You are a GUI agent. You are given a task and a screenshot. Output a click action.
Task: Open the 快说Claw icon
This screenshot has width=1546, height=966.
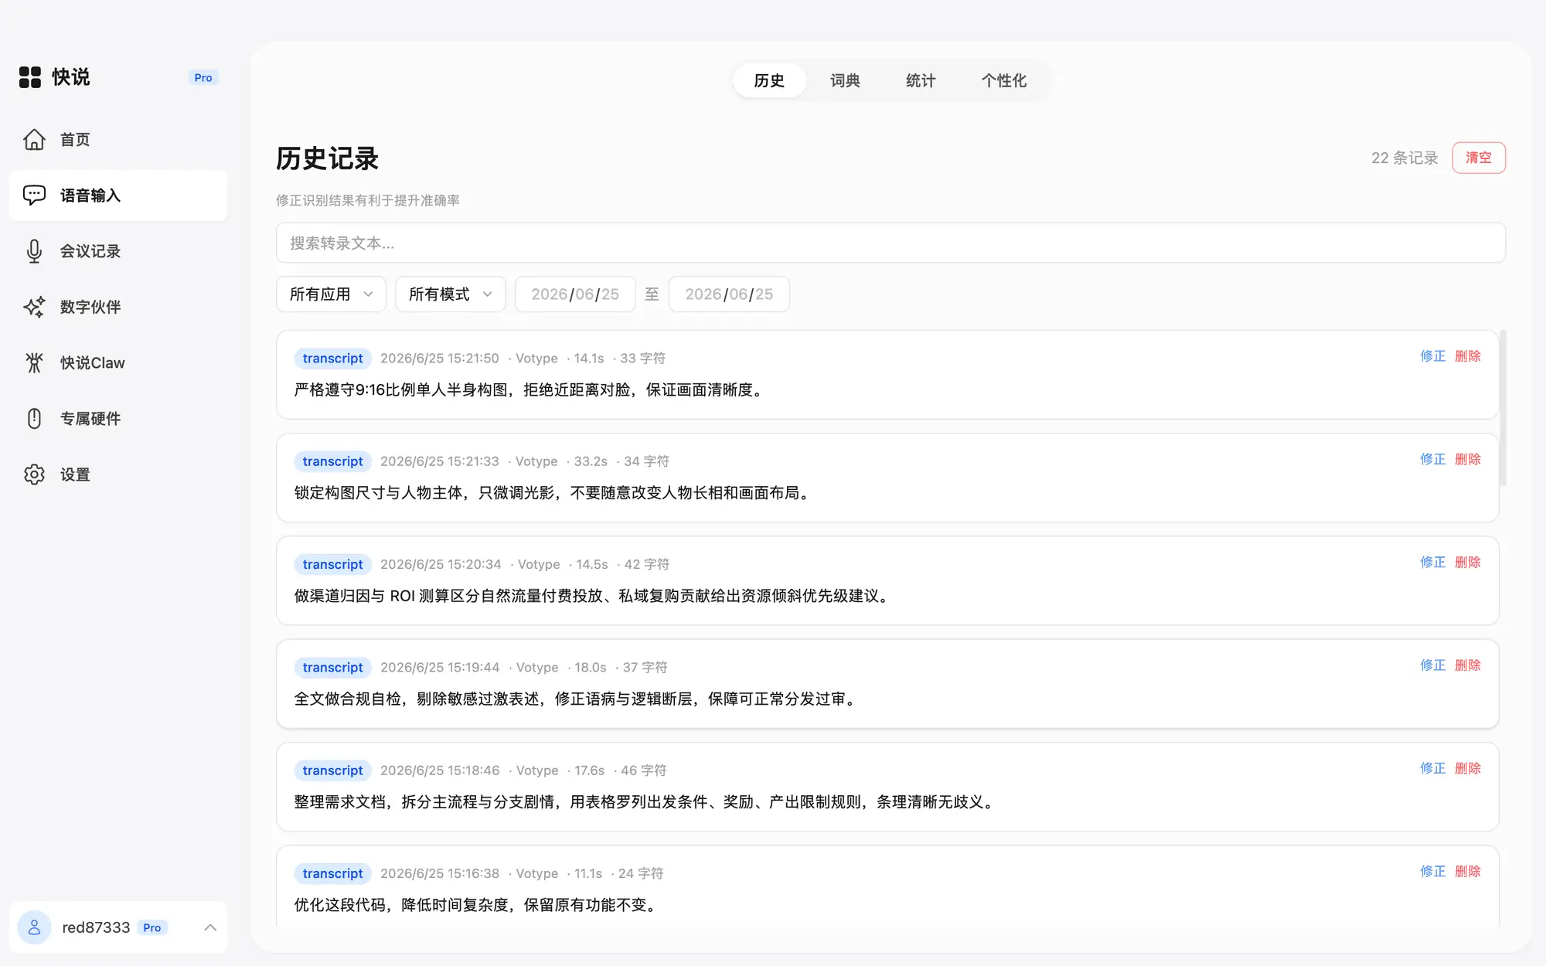34,362
